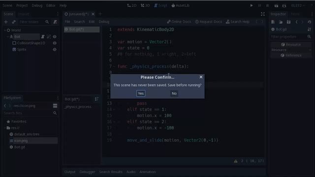Pause the running scene
The width and height of the screenshot is (315, 177).
pyautogui.click(x=259, y=5)
